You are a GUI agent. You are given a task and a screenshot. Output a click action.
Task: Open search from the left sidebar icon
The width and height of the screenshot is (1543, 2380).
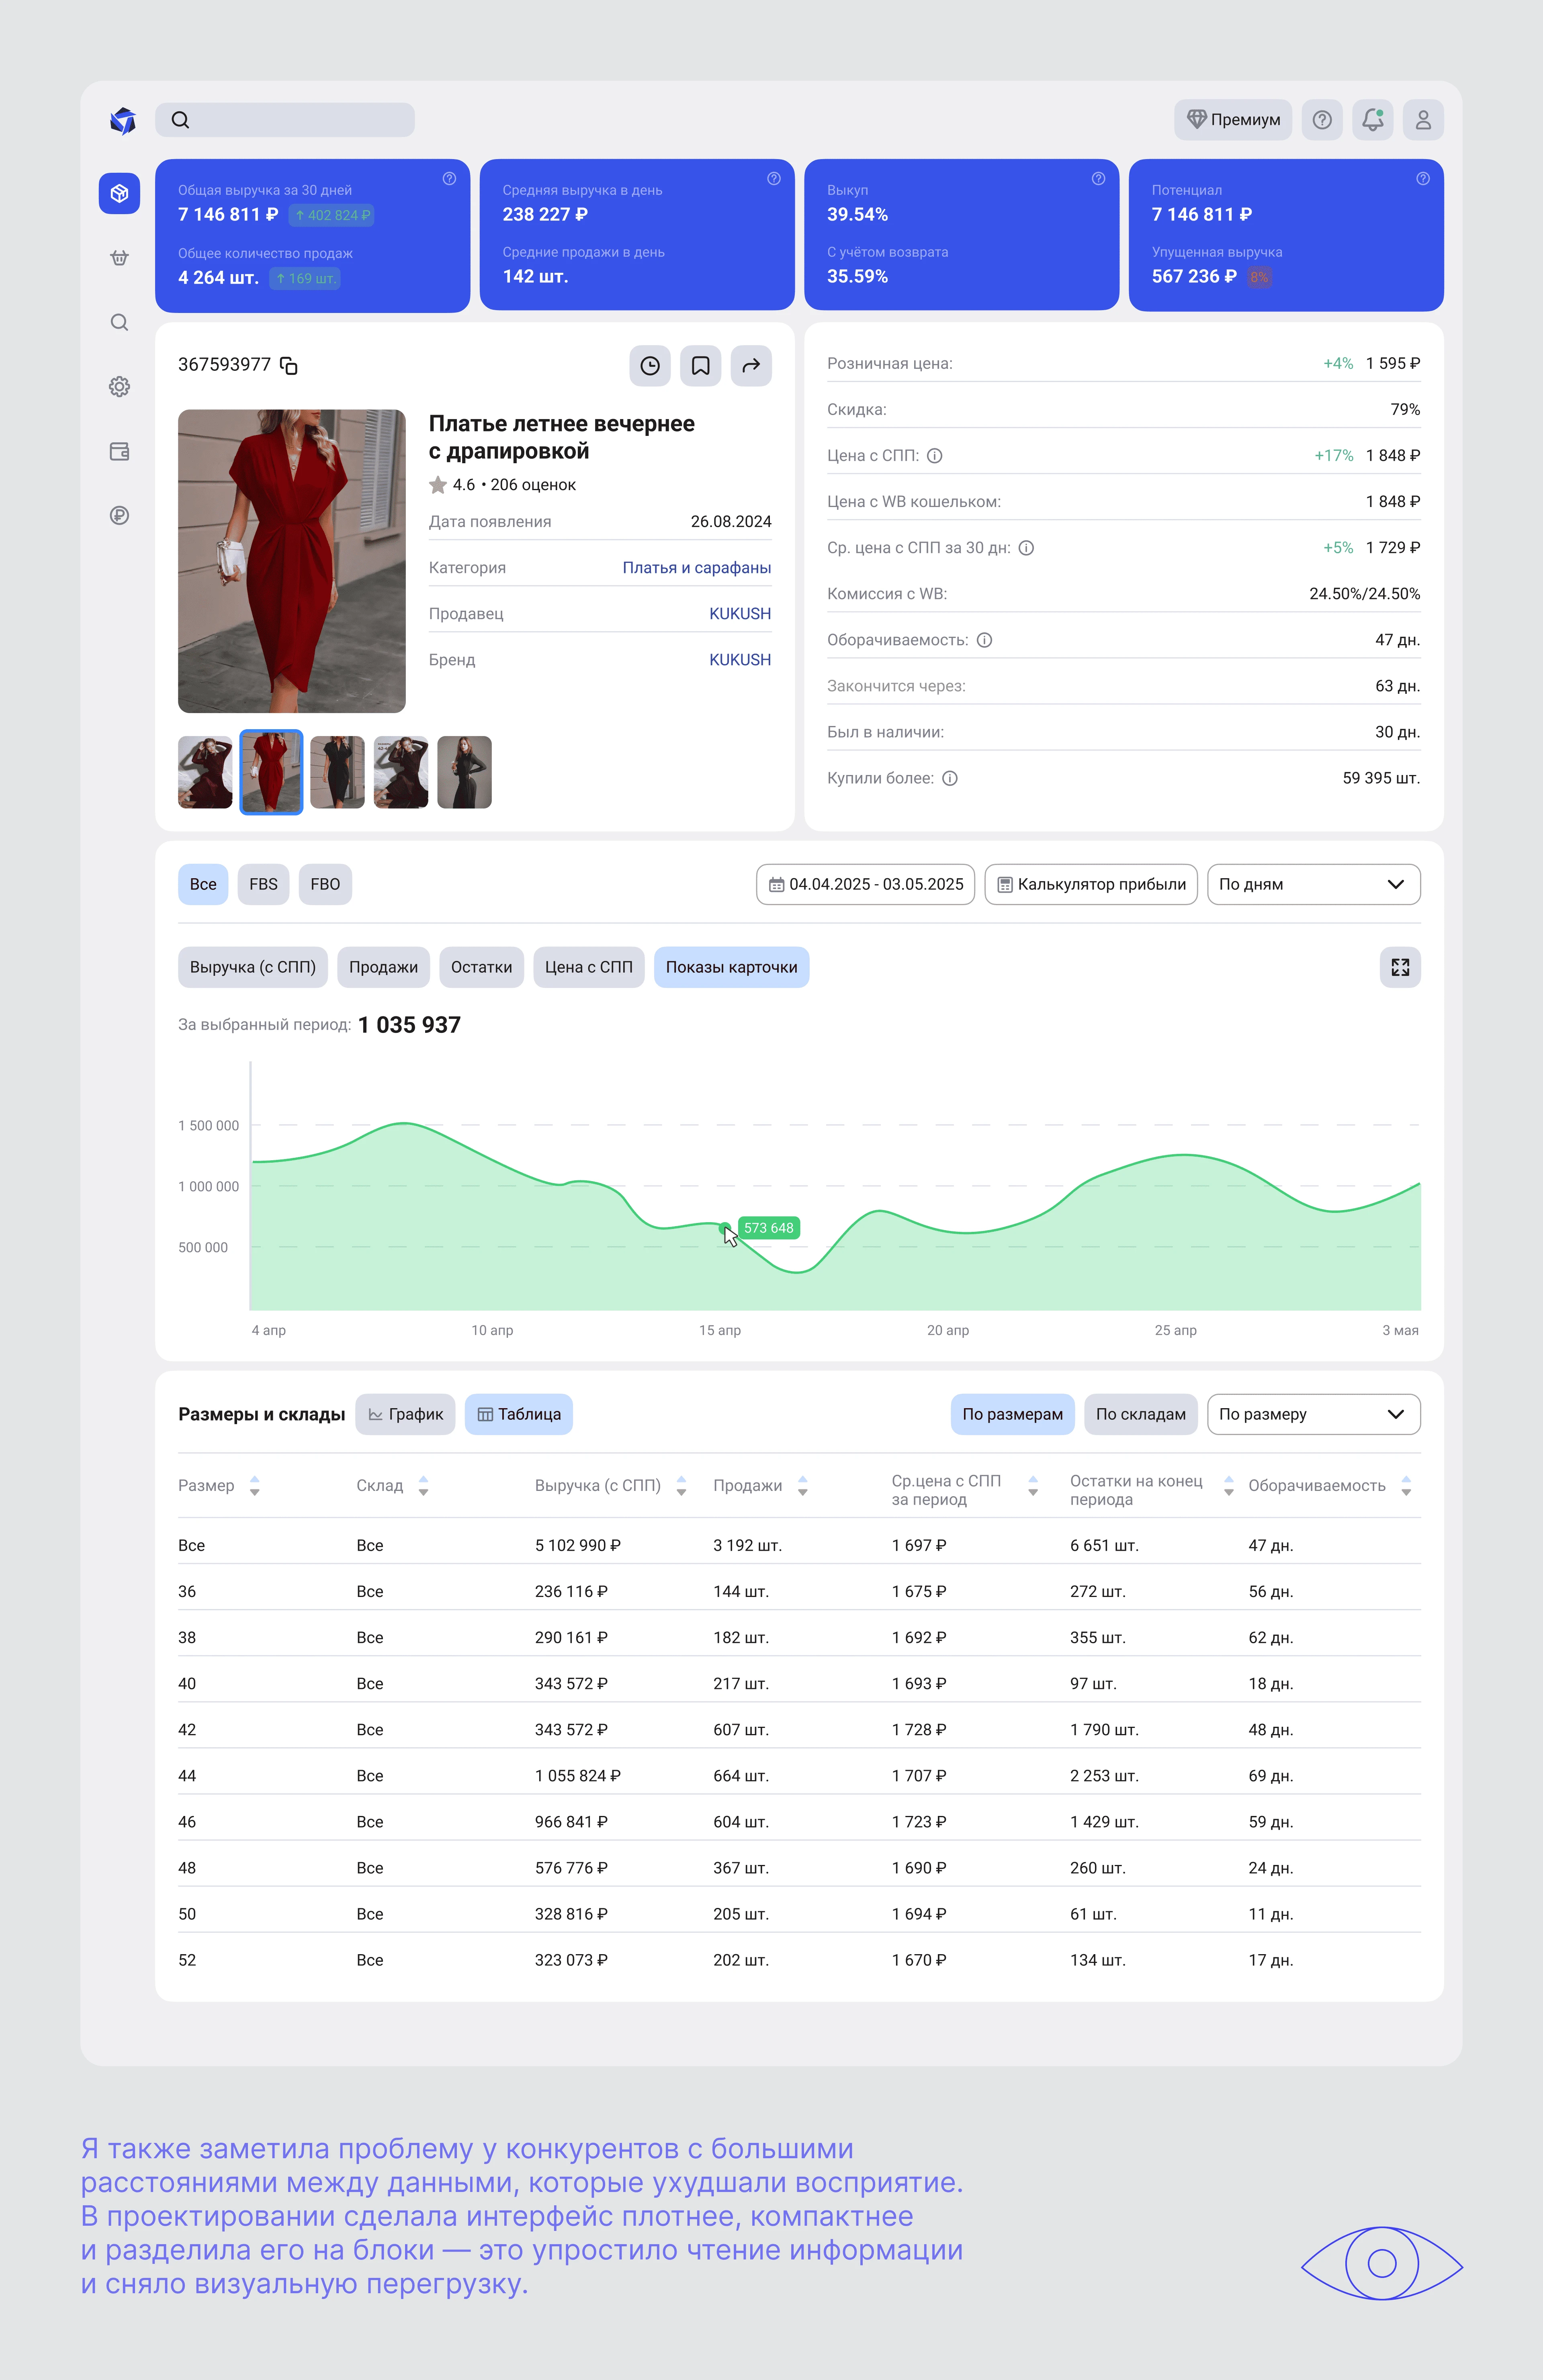pyautogui.click(x=119, y=322)
